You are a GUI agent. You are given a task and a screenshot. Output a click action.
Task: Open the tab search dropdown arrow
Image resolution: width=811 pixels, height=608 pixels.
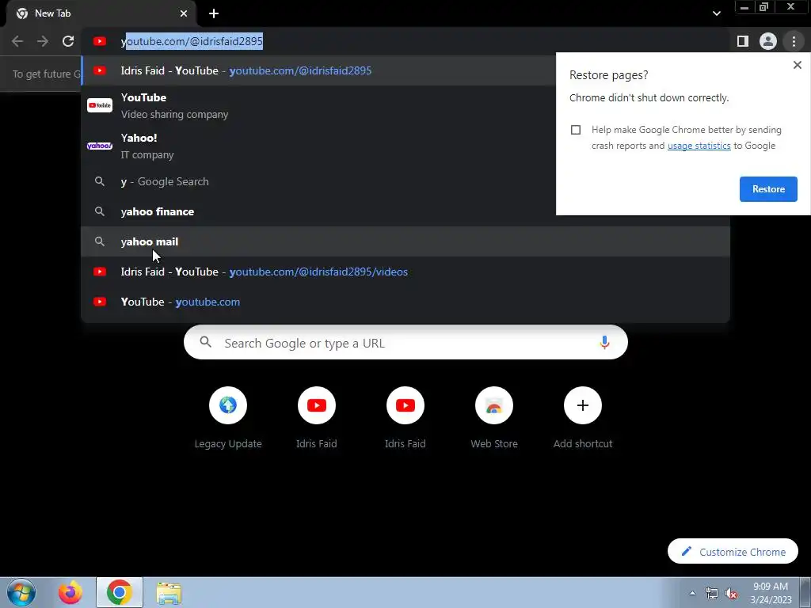[x=716, y=13]
